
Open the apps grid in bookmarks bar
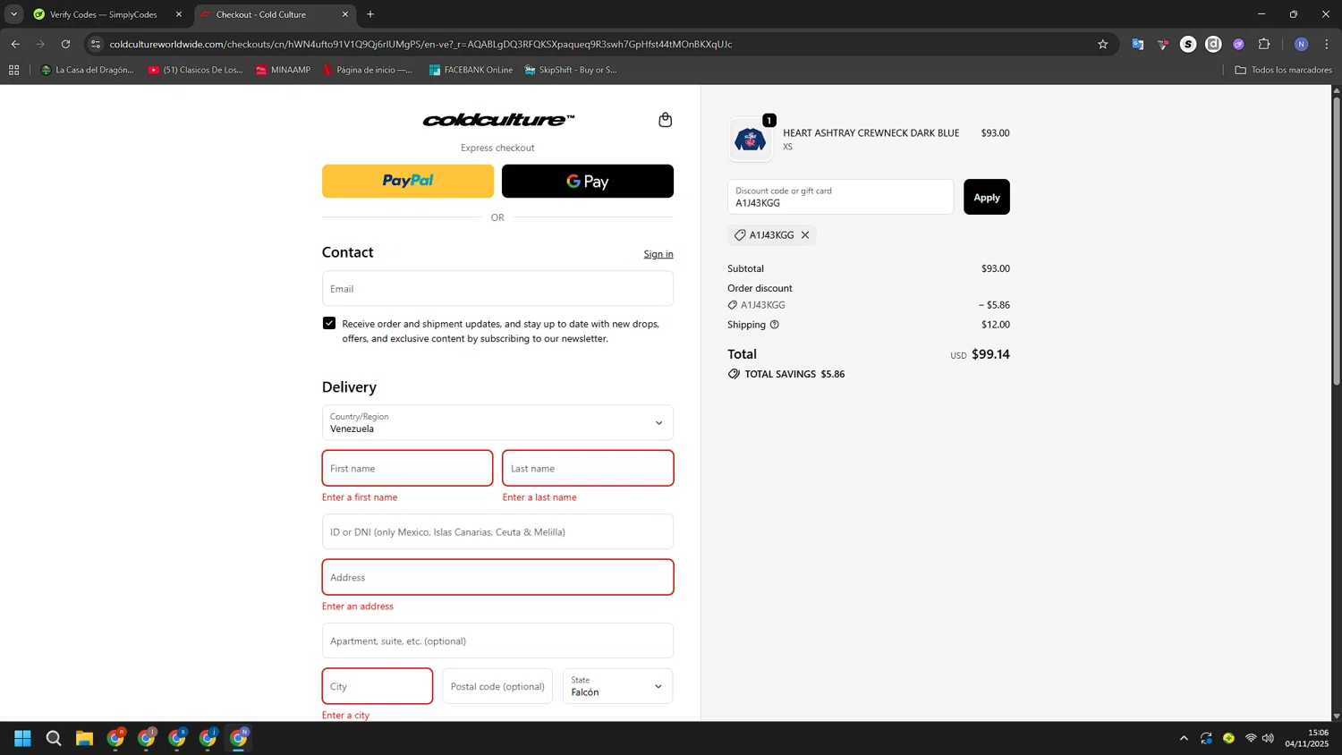click(x=13, y=70)
